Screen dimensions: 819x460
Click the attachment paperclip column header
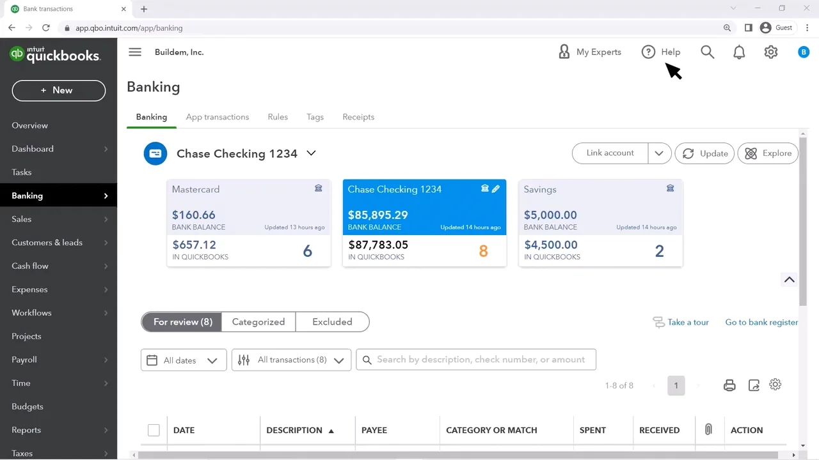pyautogui.click(x=708, y=429)
